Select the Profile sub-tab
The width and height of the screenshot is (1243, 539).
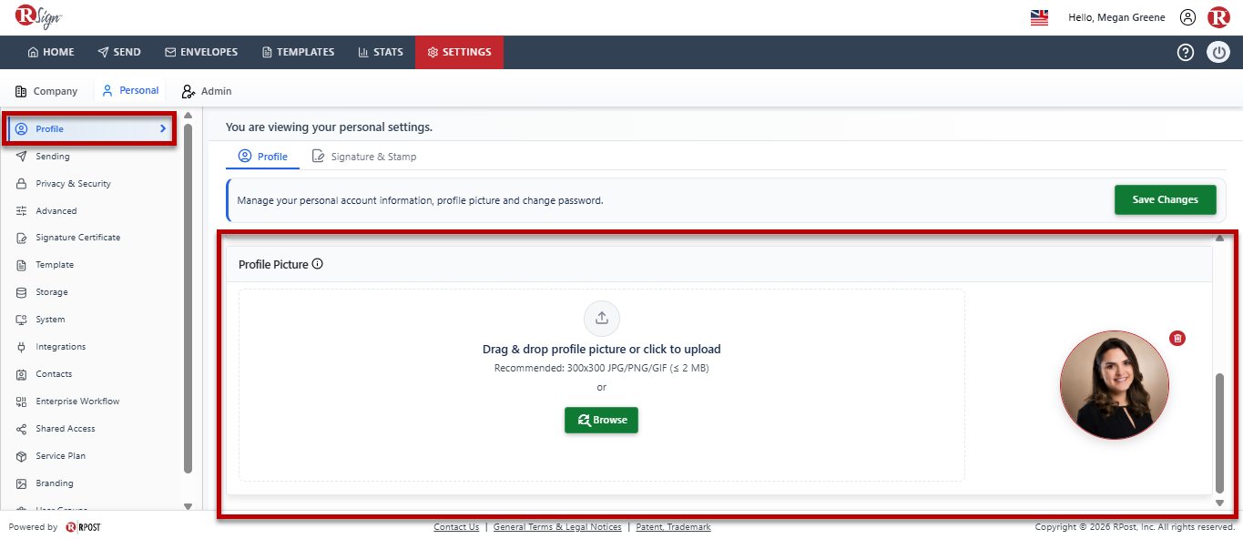click(263, 157)
